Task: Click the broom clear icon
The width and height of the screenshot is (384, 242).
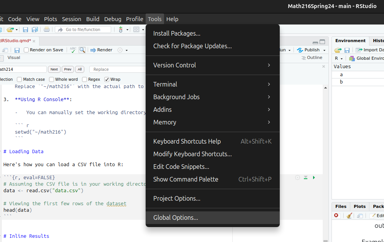Action: point(349,216)
